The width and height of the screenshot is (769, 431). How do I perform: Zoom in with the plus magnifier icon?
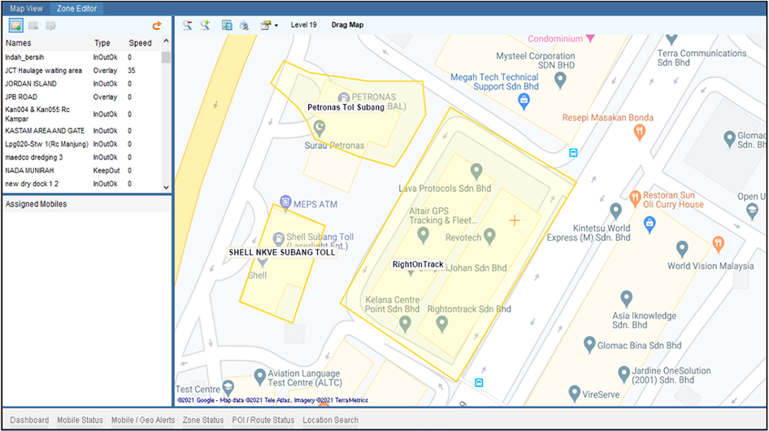205,25
